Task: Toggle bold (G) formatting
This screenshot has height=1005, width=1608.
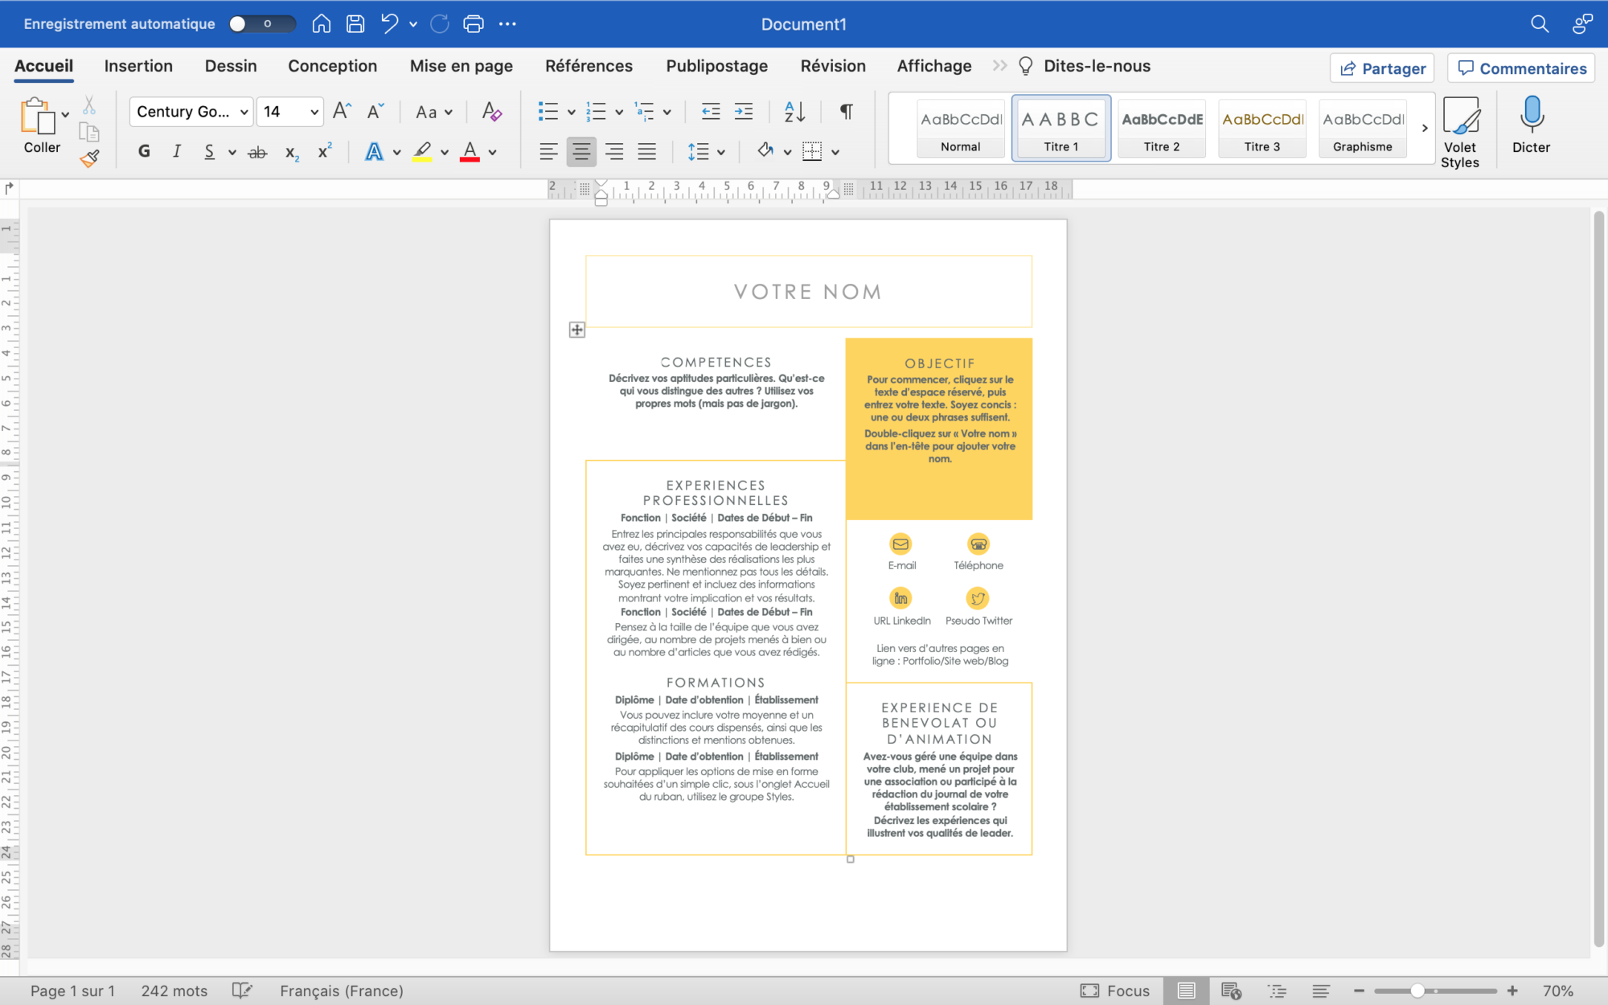Action: point(144,151)
